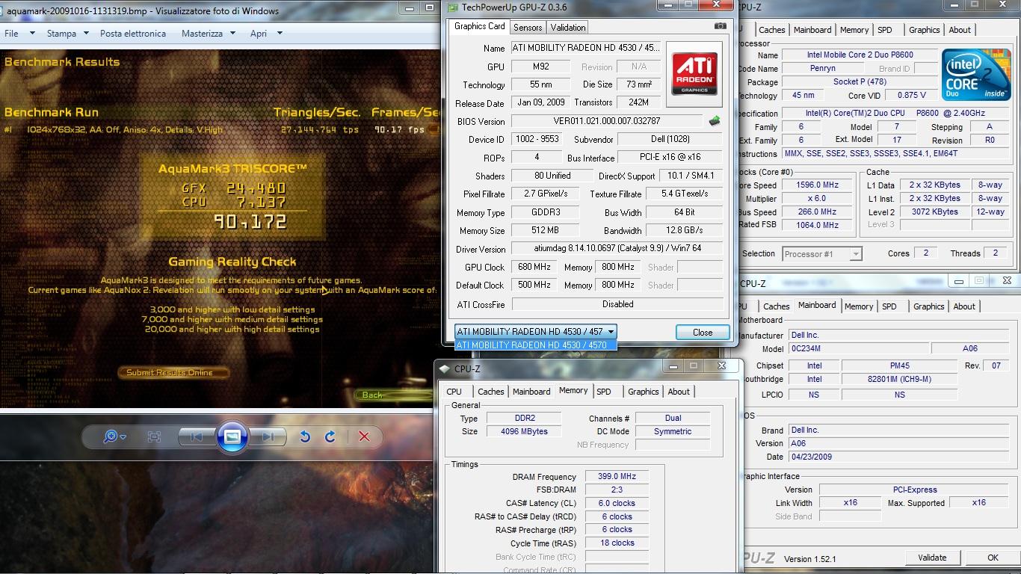Screen dimensions: 1021x574
Task: Click the Validate button in CPU-Z
Action: point(932,558)
